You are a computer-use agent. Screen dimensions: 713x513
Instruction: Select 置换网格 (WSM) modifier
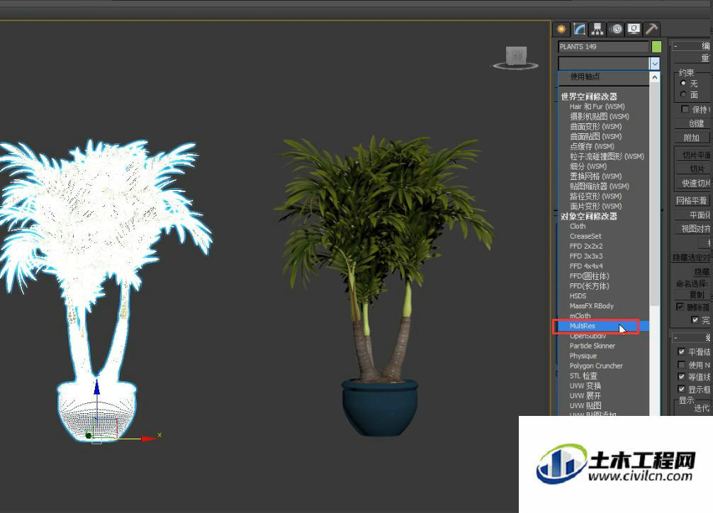[x=595, y=176]
